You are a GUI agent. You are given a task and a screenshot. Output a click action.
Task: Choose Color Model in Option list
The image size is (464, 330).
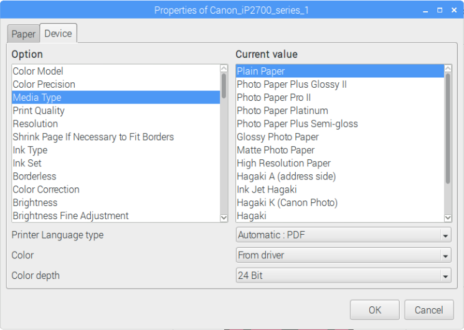[116, 72]
